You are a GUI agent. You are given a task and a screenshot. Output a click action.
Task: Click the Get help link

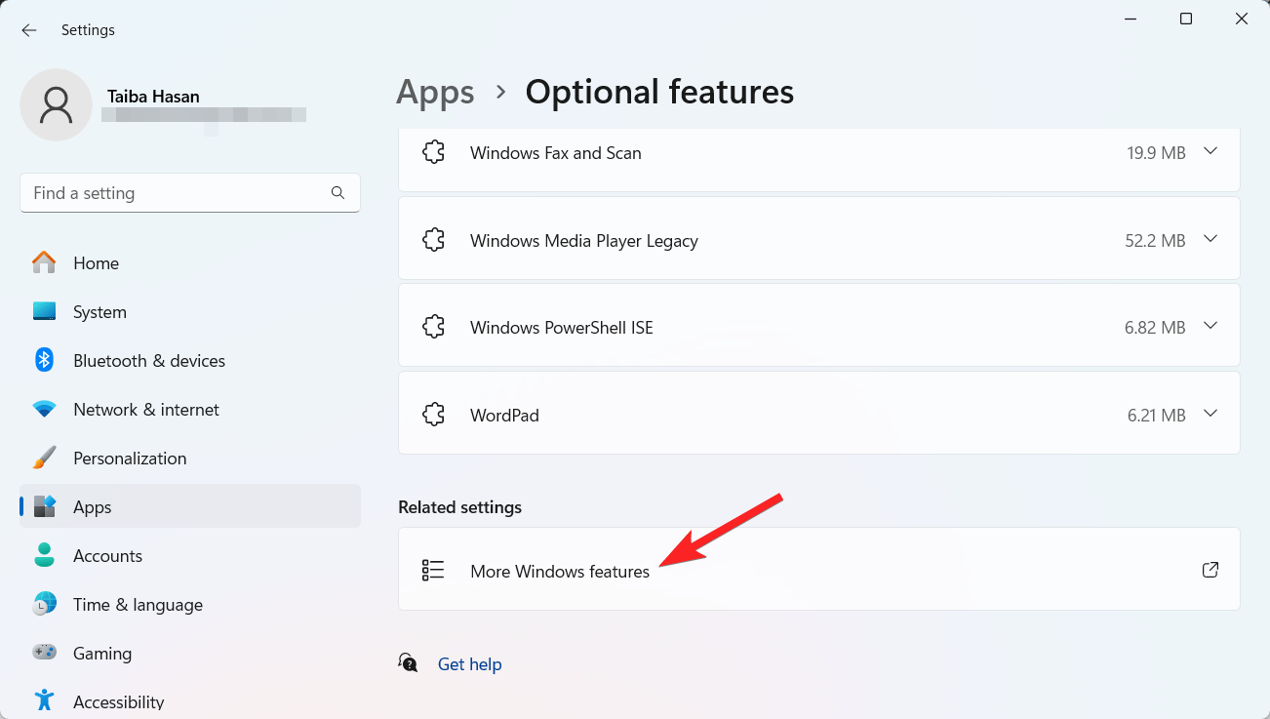click(470, 663)
